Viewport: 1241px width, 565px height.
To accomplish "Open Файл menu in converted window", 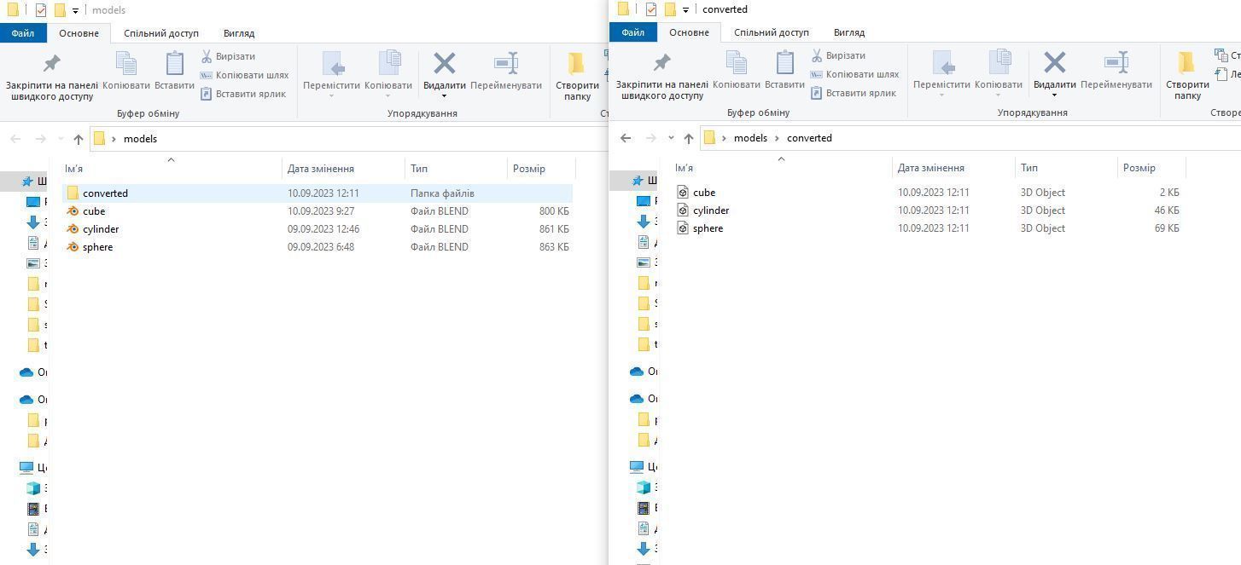I will 633,32.
